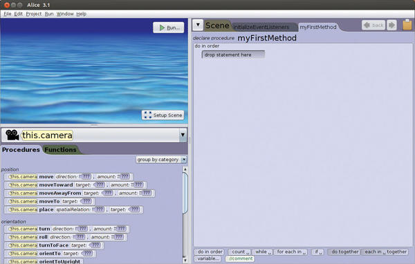Click the //comment block

(x=240, y=258)
